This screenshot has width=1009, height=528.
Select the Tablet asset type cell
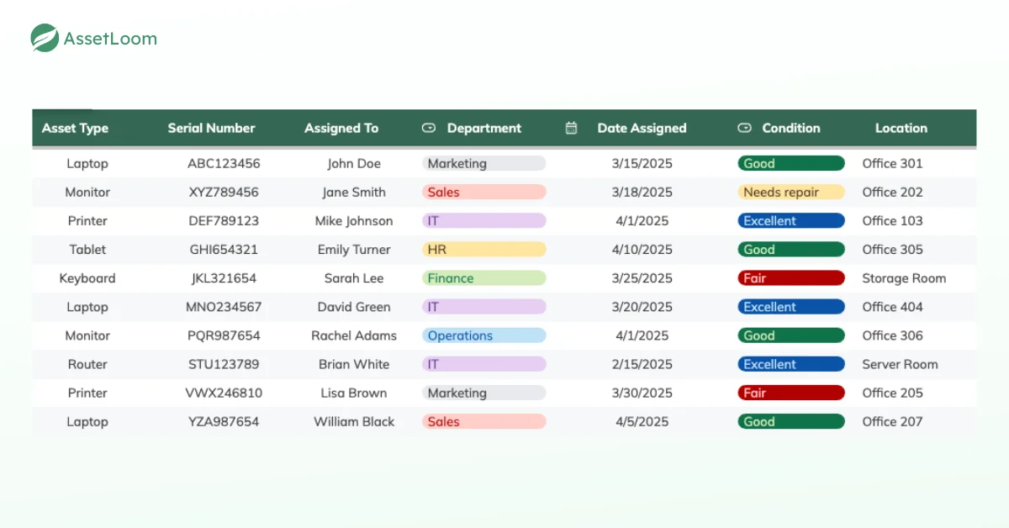[87, 250]
